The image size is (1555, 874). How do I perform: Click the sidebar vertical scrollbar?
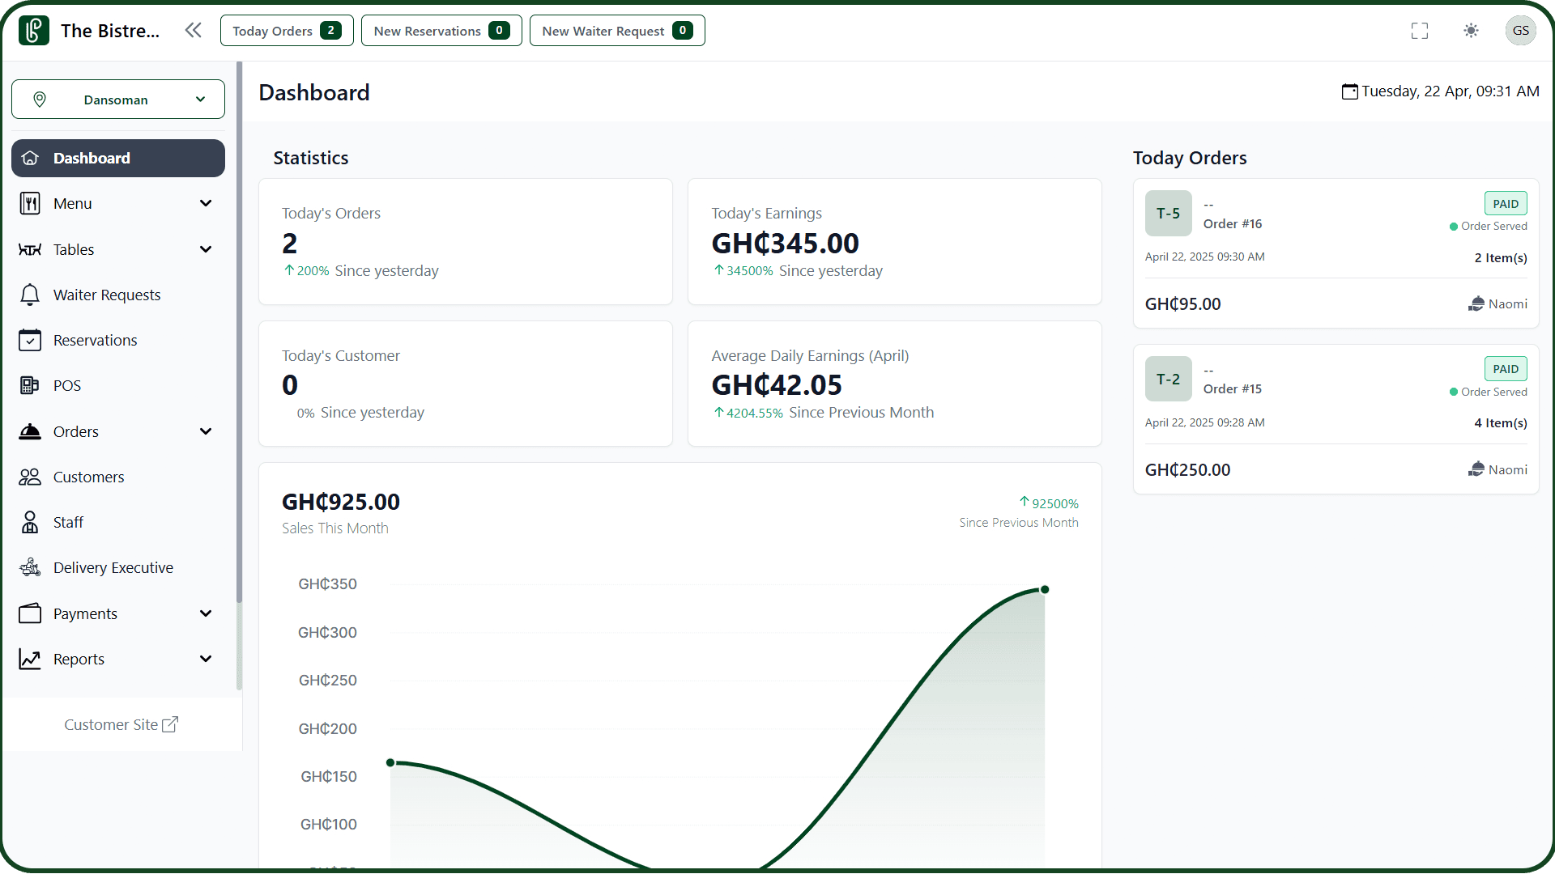coord(239,332)
